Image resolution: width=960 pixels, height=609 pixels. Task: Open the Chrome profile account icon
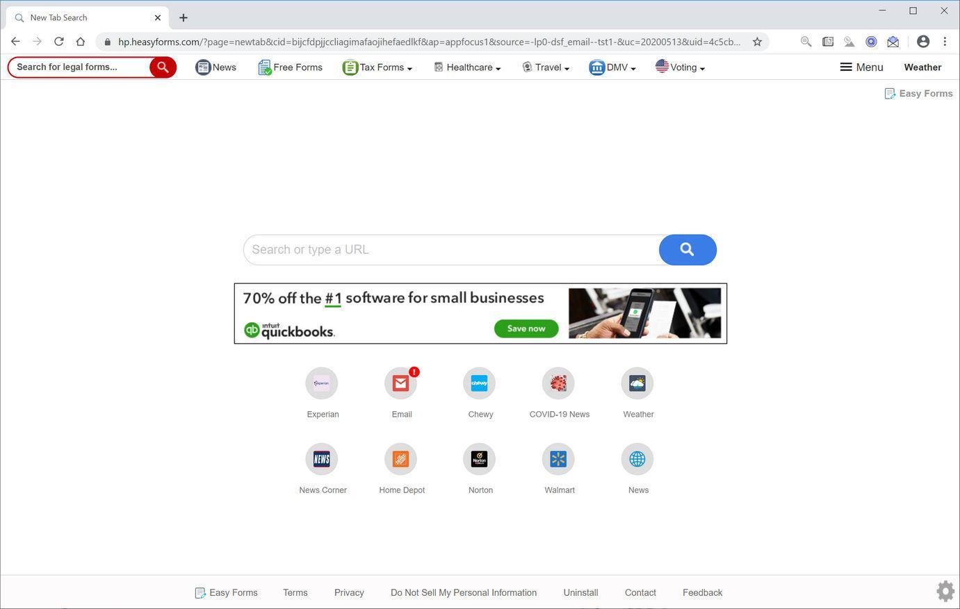[923, 42]
